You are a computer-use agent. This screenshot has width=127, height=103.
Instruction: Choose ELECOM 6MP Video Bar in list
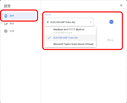(x=70, y=38)
